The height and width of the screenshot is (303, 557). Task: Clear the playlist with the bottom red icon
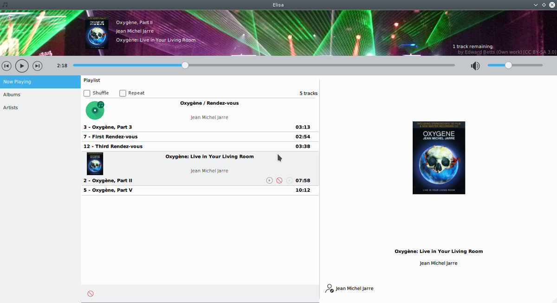[91, 293]
